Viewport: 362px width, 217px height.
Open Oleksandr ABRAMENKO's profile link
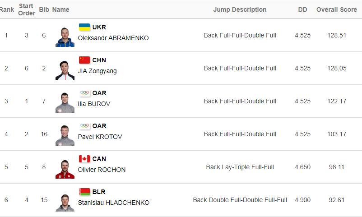point(113,38)
